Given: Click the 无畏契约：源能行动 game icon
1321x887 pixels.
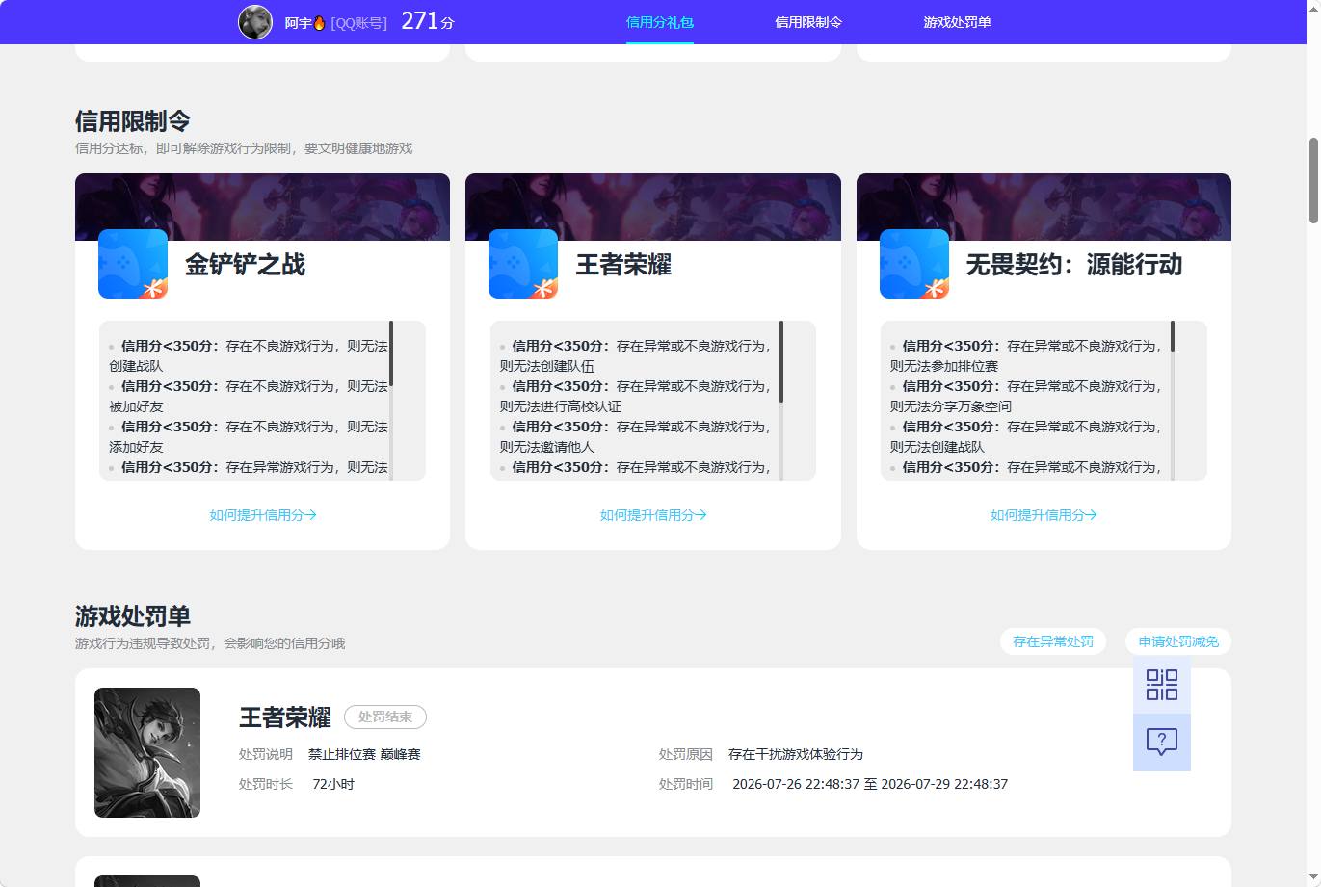Looking at the screenshot, I should click(914, 264).
